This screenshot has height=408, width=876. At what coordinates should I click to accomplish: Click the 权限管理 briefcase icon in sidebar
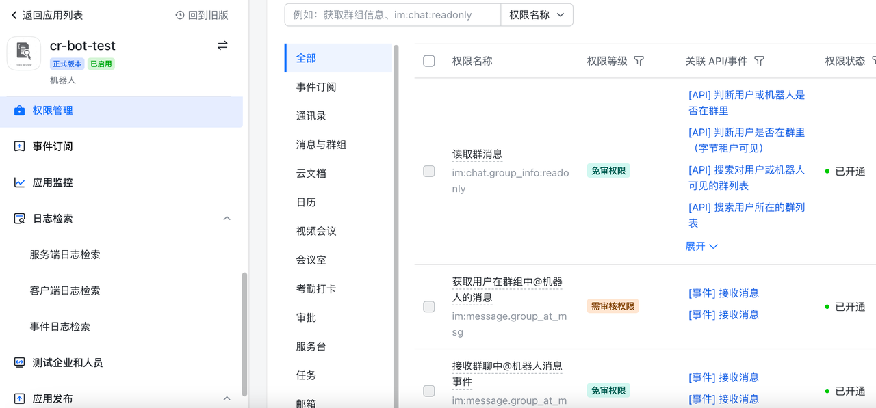coord(19,111)
